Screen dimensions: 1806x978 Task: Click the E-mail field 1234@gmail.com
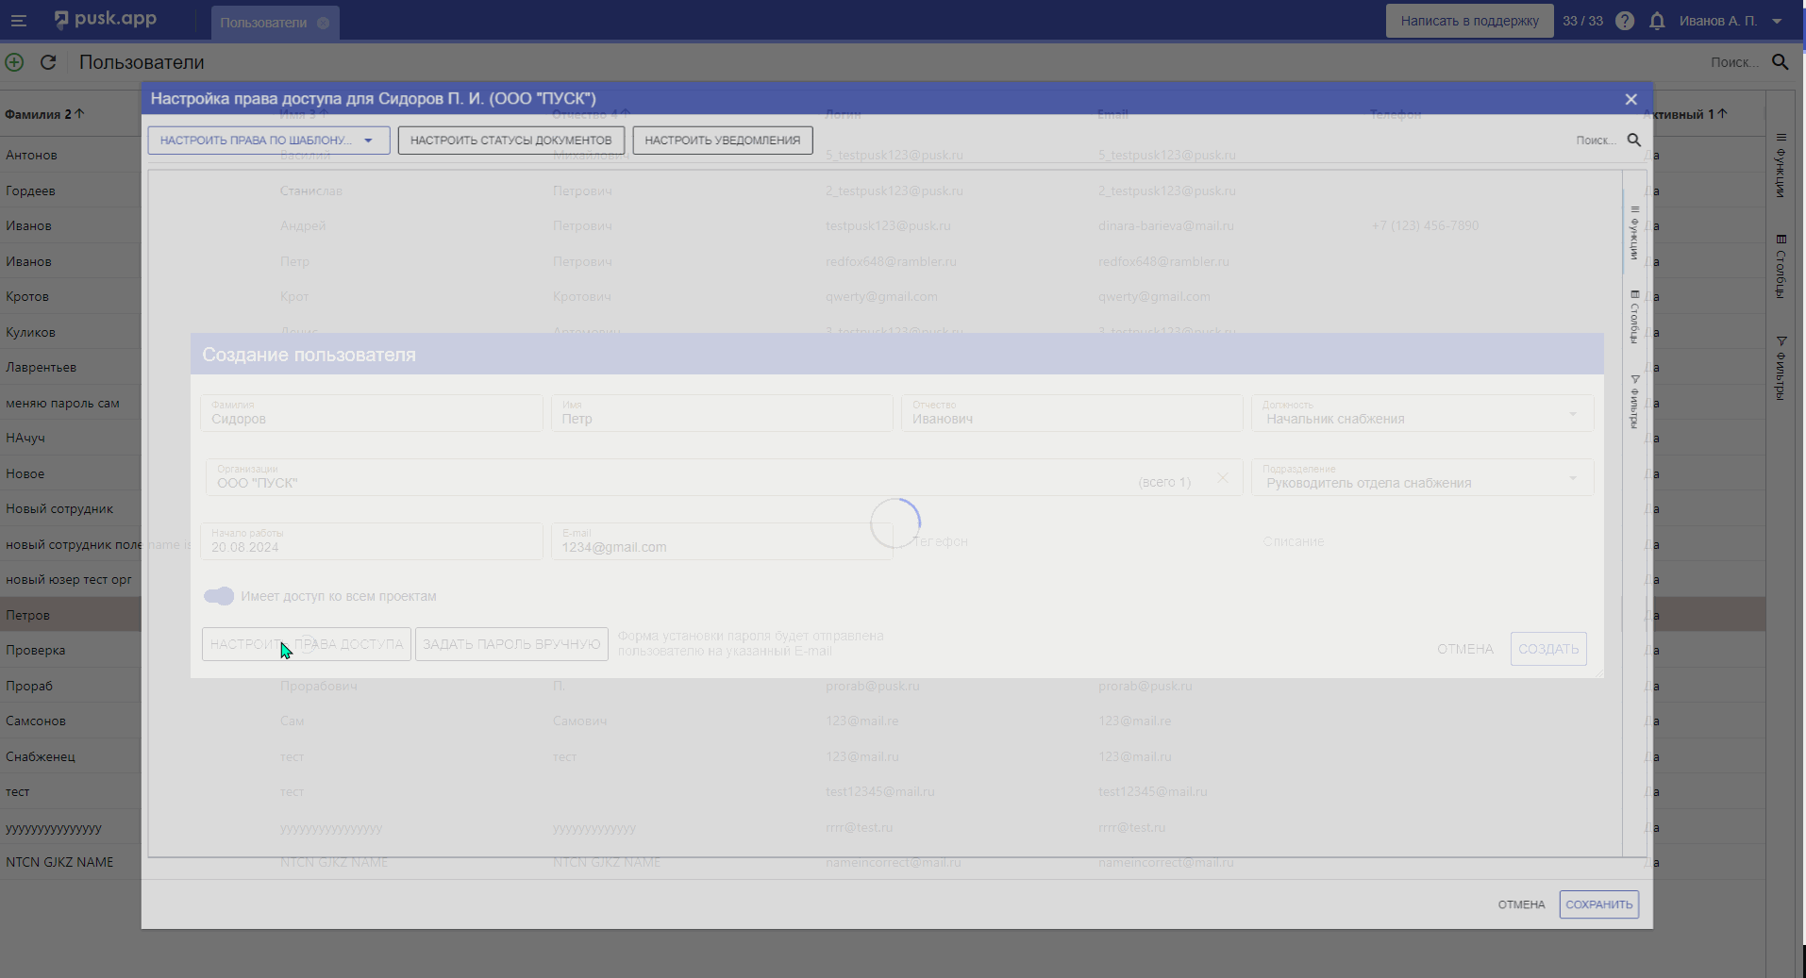tap(722, 541)
